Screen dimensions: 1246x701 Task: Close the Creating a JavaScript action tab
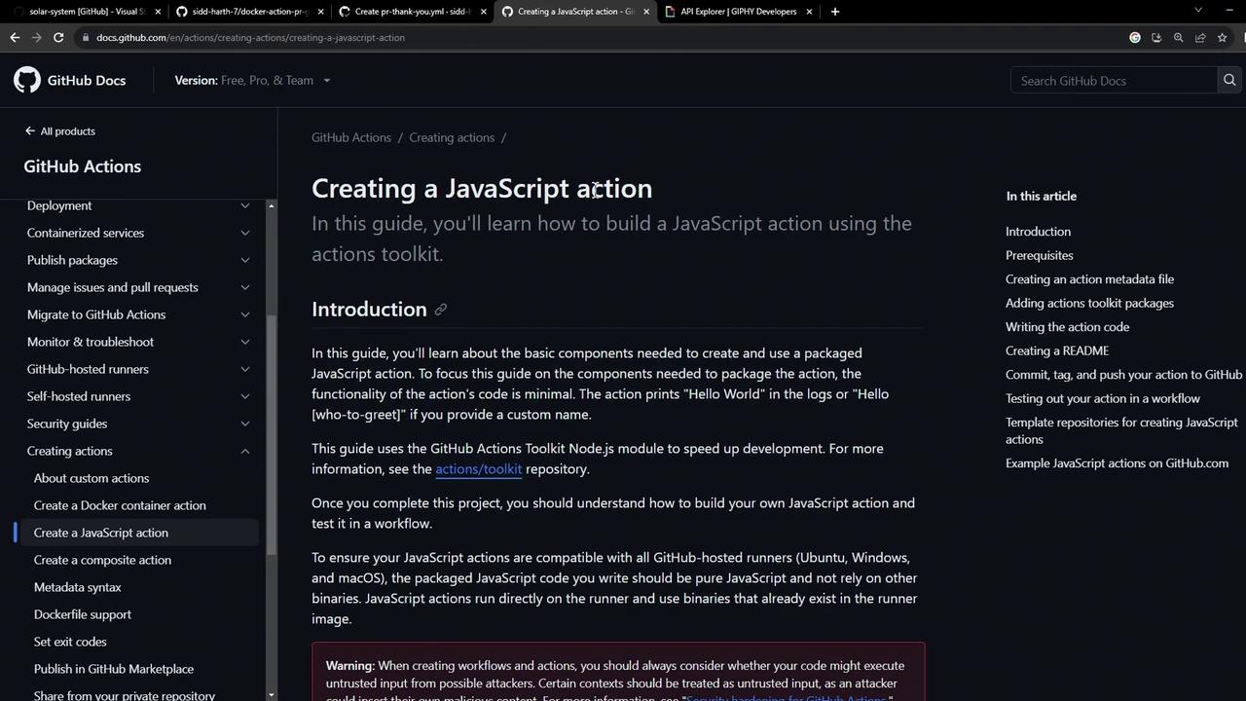(645, 12)
